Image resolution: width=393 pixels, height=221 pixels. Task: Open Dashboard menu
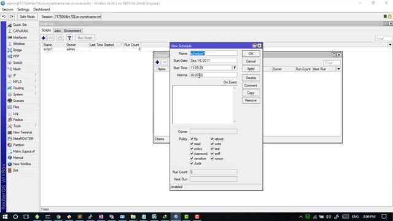tap(42, 10)
